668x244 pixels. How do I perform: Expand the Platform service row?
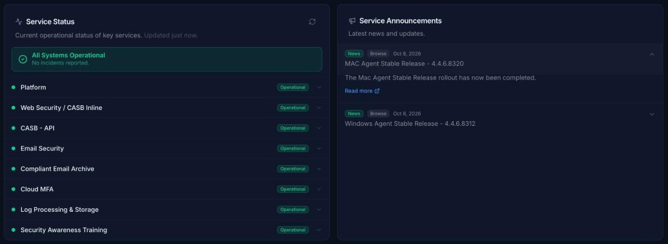tap(319, 87)
